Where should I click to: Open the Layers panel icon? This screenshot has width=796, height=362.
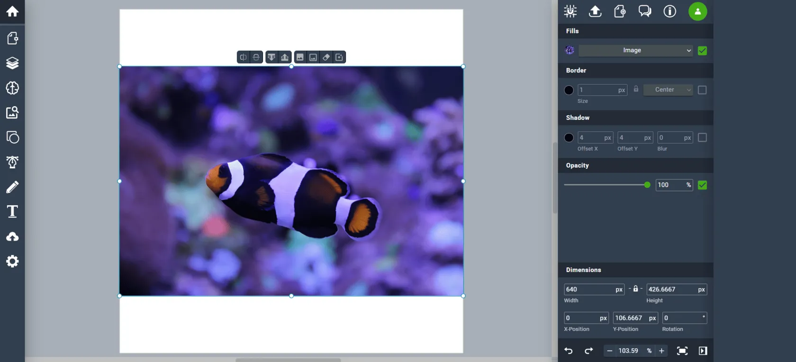click(12, 63)
